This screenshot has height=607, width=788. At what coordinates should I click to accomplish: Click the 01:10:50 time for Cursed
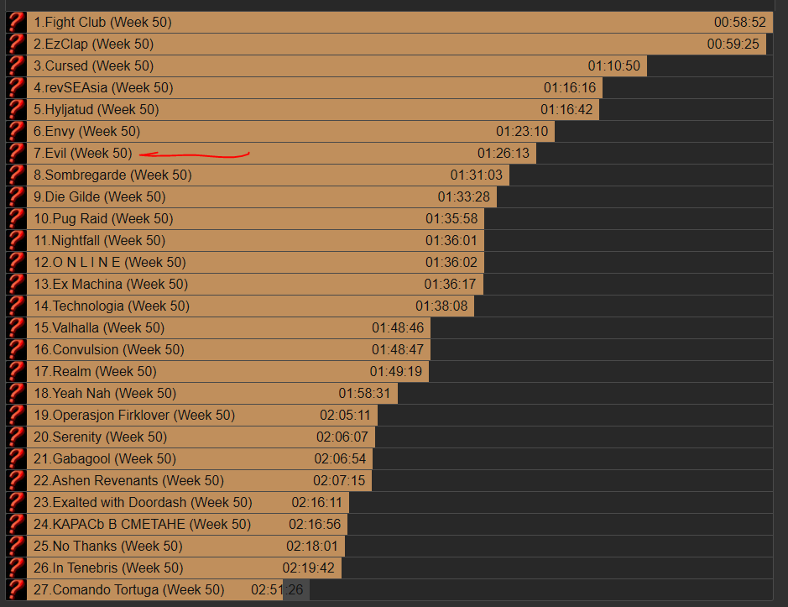coord(613,65)
